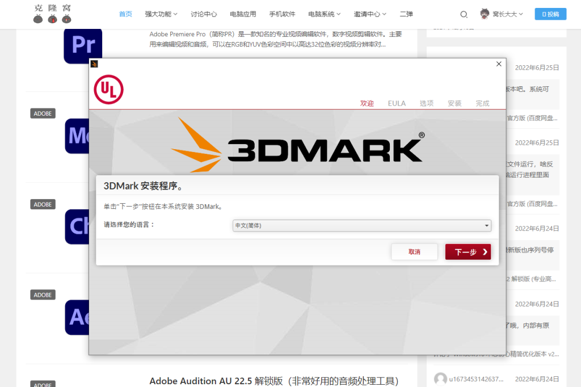Open the After Effects Ae thumbnail

(x=77, y=317)
